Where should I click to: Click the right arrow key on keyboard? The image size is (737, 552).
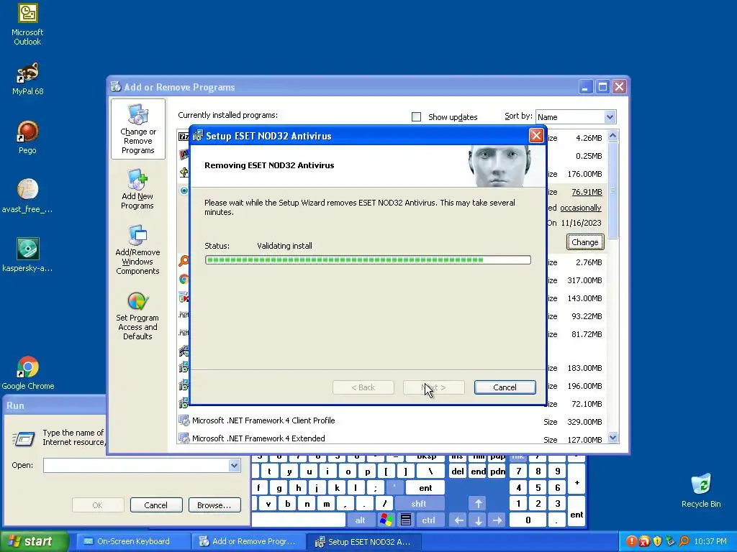coord(497,520)
